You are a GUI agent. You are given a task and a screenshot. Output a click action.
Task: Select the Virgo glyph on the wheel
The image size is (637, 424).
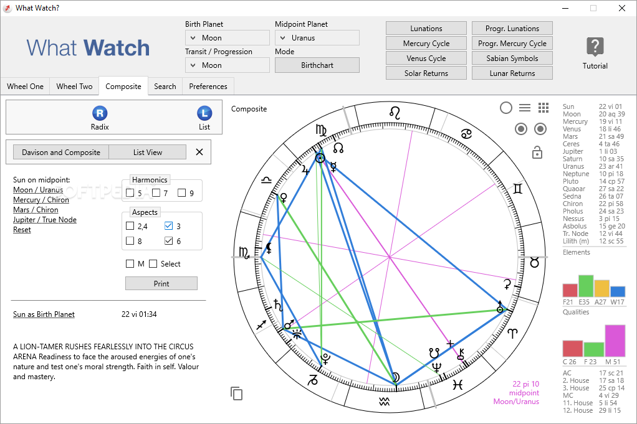tap(321, 130)
